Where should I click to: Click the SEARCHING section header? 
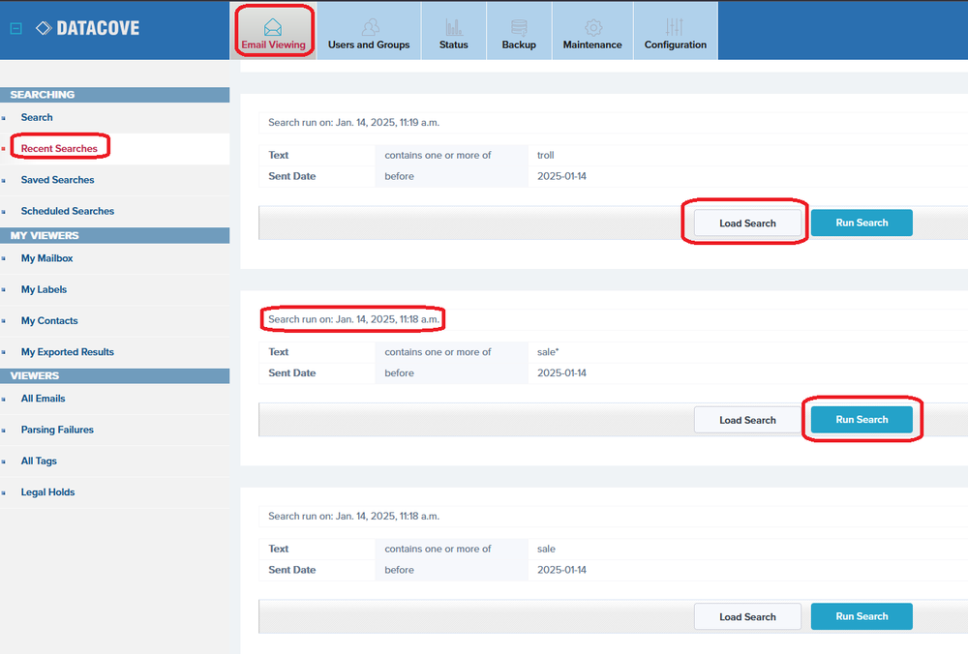(x=115, y=95)
